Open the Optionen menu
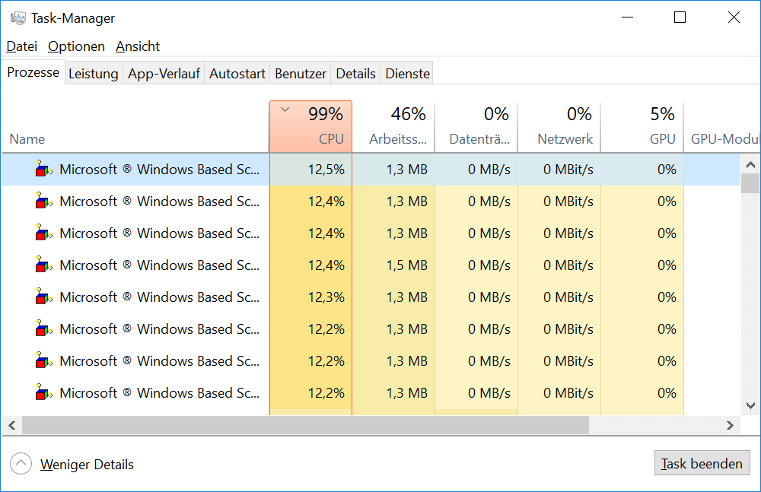The image size is (761, 492). click(76, 46)
